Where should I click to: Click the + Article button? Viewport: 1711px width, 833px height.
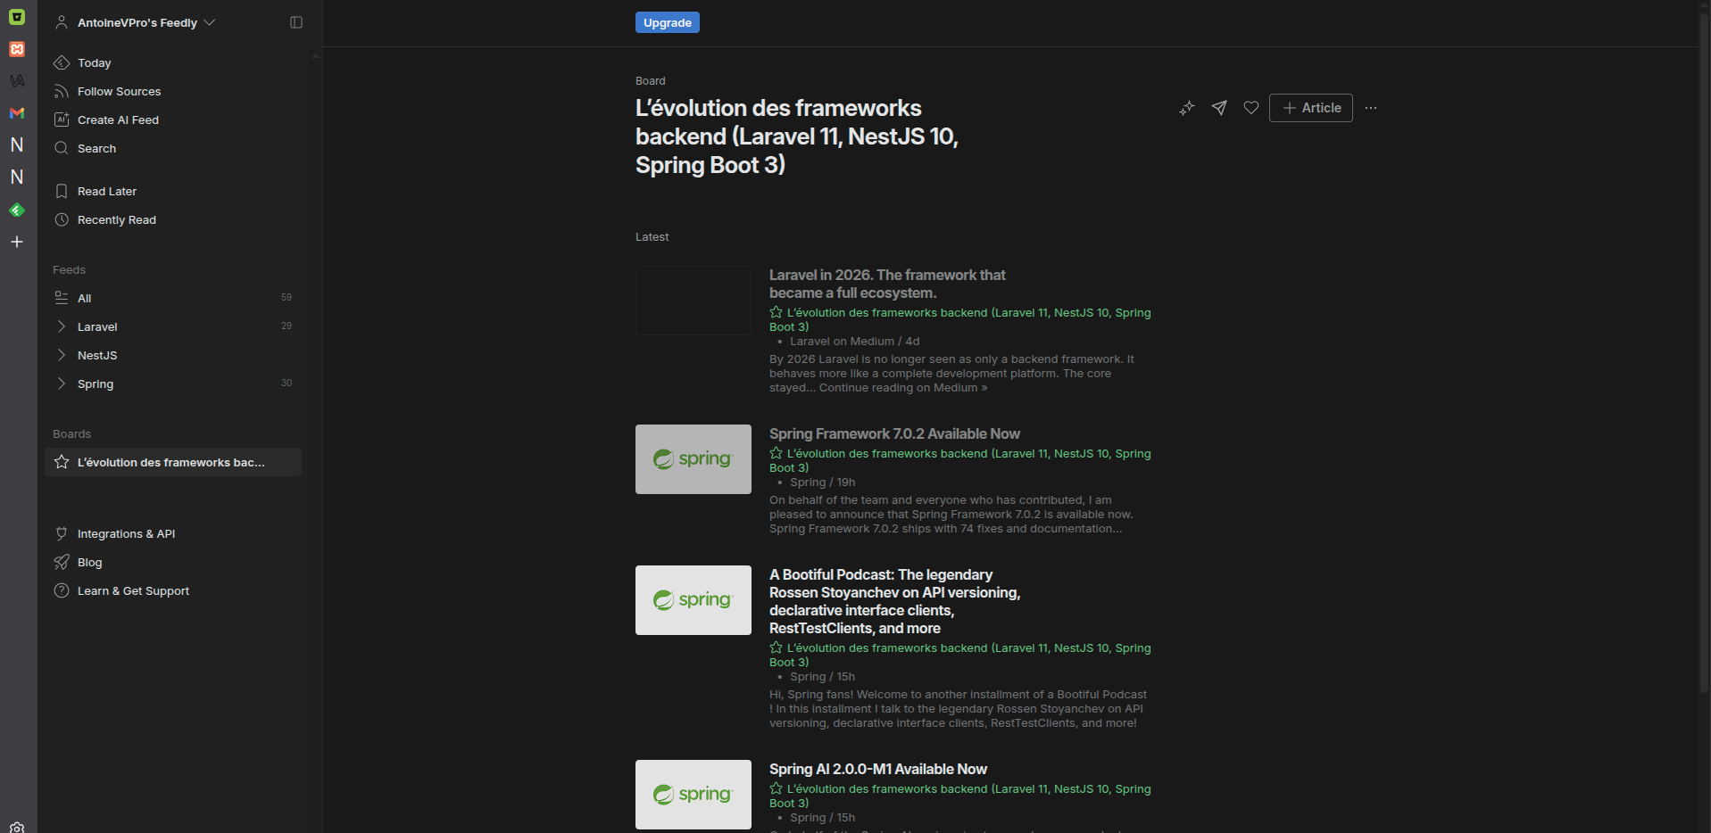point(1309,108)
